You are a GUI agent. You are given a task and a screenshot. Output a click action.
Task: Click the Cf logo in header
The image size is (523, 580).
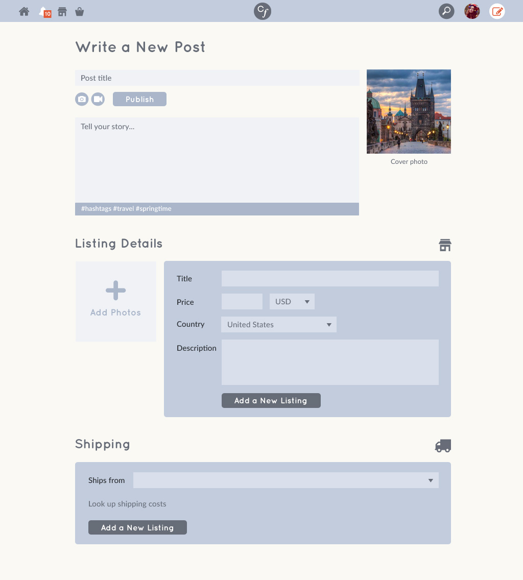(x=263, y=11)
